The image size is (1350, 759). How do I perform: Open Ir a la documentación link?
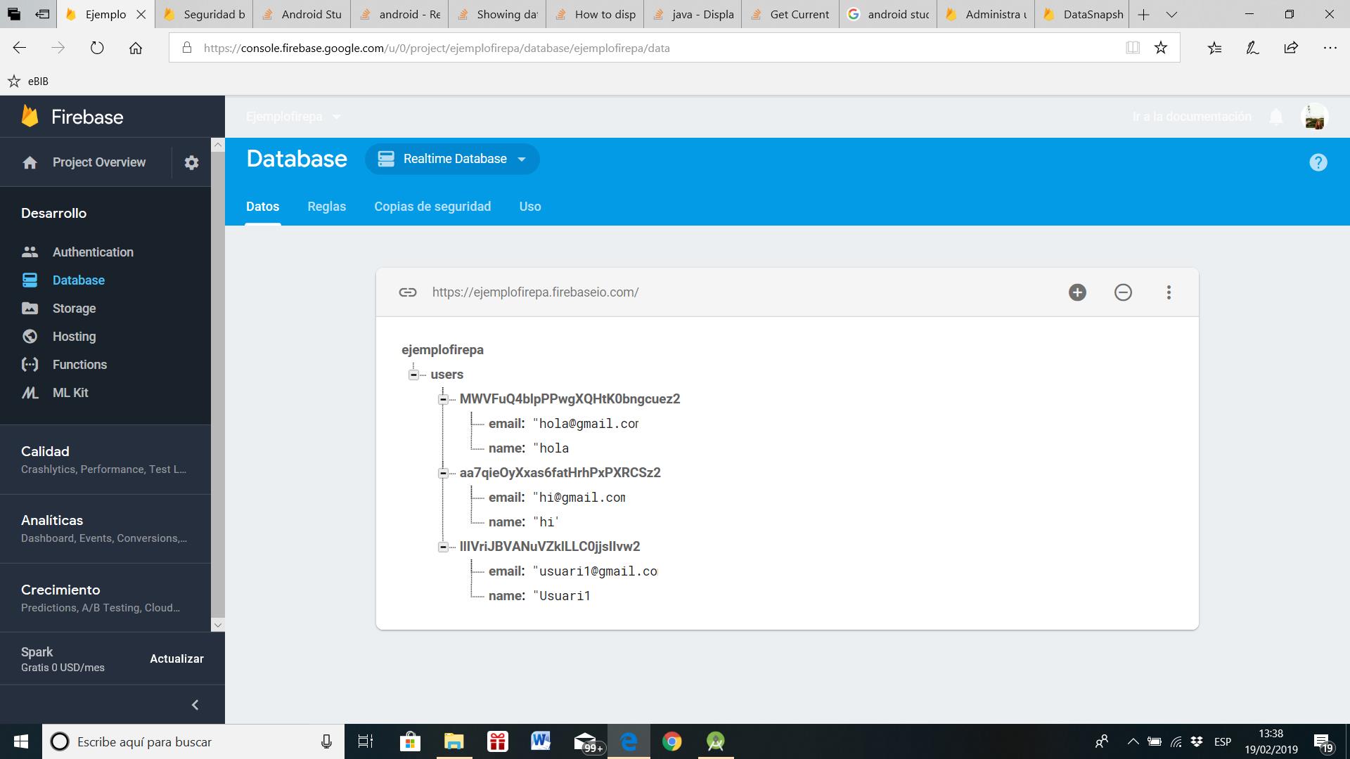click(x=1191, y=117)
